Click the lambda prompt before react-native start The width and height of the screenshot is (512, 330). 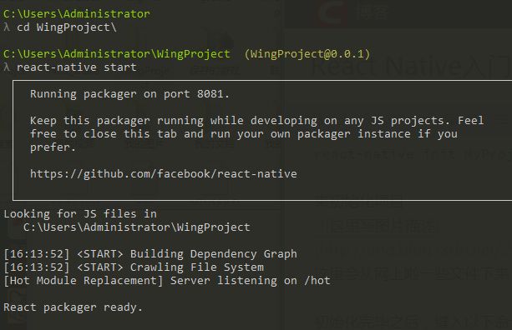coord(7,67)
